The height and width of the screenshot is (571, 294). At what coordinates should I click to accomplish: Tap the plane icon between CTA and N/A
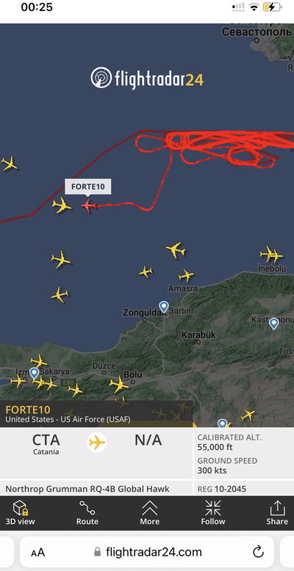pyautogui.click(x=97, y=443)
